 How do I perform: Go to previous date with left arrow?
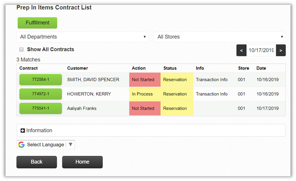click(x=241, y=50)
